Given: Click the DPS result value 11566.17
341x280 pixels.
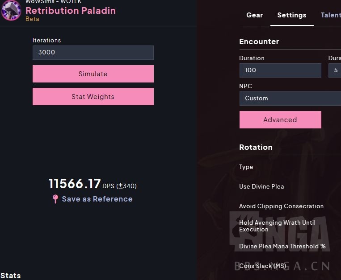Looking at the screenshot, I should (75, 184).
